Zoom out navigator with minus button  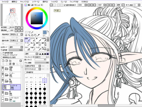point(16,28)
